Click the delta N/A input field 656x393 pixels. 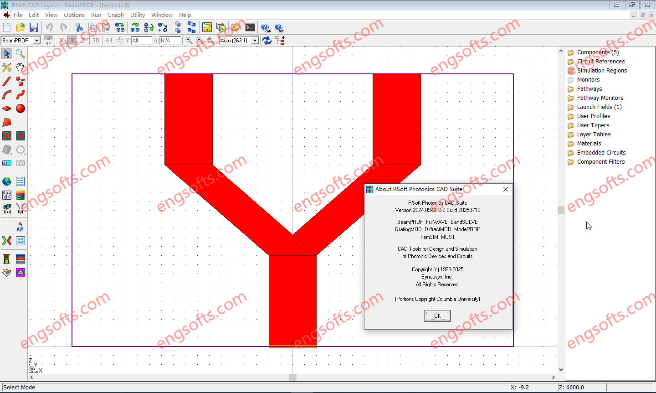170,41
